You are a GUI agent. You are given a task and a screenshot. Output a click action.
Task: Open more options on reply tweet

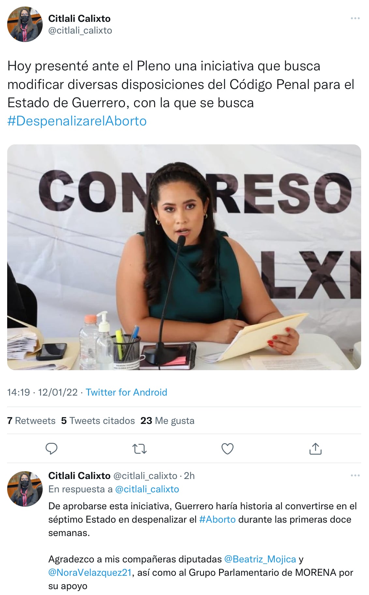pyautogui.click(x=355, y=476)
